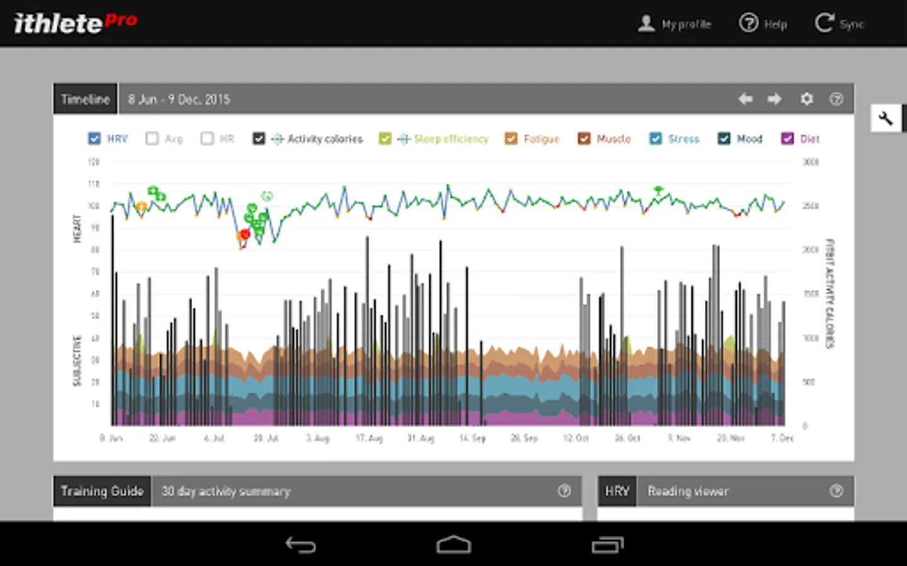Click the 7. Dec axis label
The height and width of the screenshot is (566, 907).
(782, 438)
